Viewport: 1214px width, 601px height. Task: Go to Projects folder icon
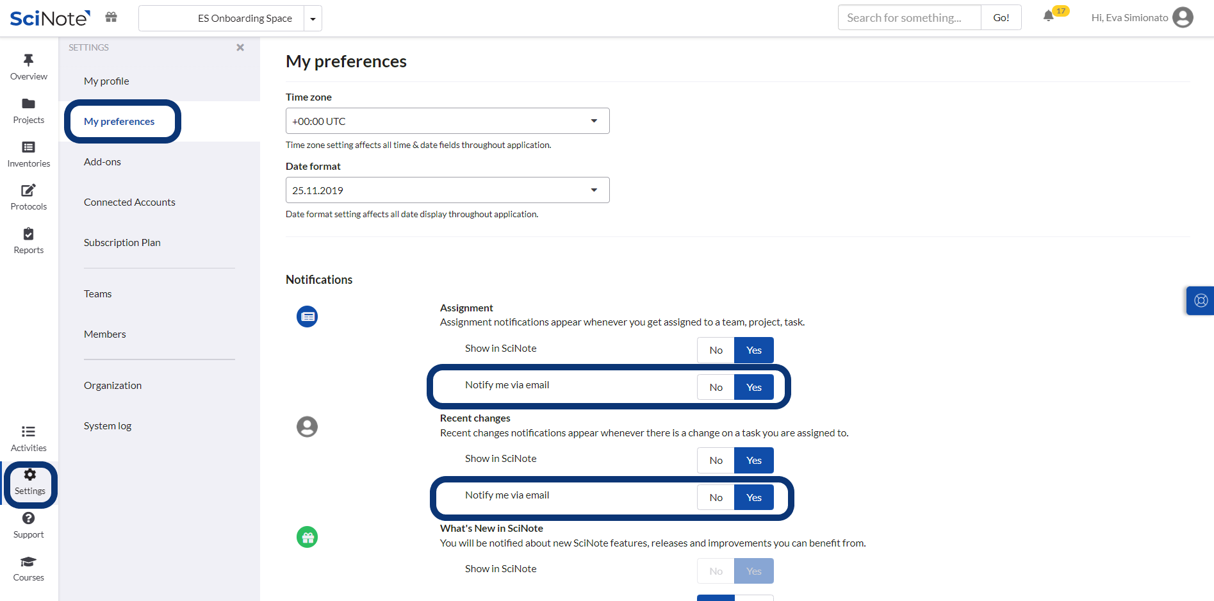28,104
